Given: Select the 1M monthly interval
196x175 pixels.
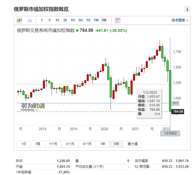Looking at the screenshot, I should pyautogui.click(x=104, y=20).
